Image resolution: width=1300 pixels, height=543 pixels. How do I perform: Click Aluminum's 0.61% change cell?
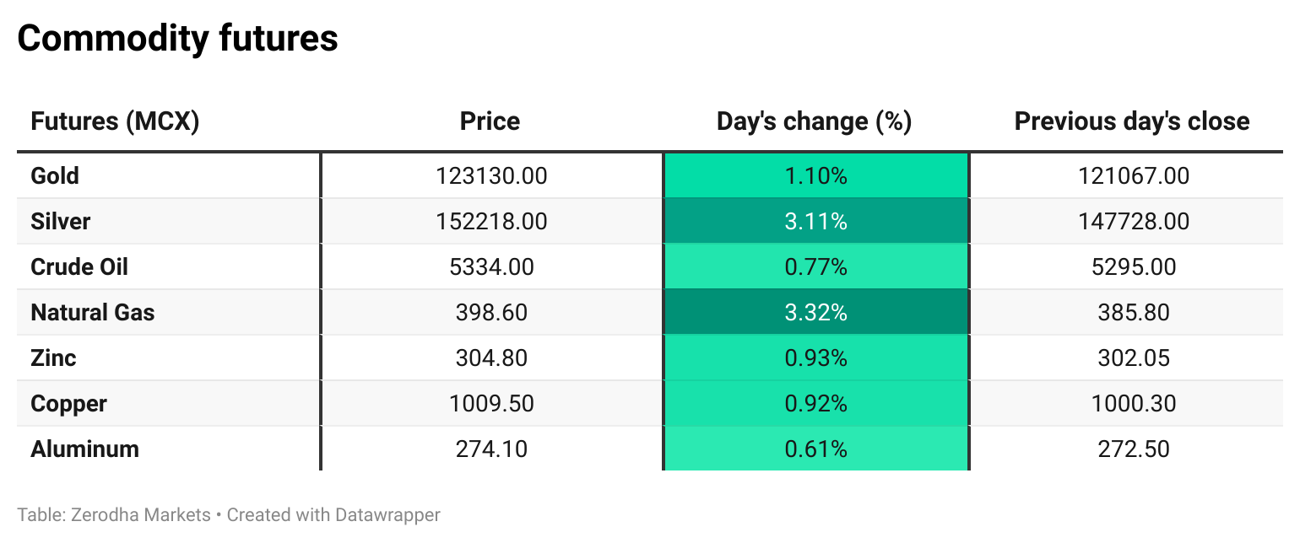(815, 449)
